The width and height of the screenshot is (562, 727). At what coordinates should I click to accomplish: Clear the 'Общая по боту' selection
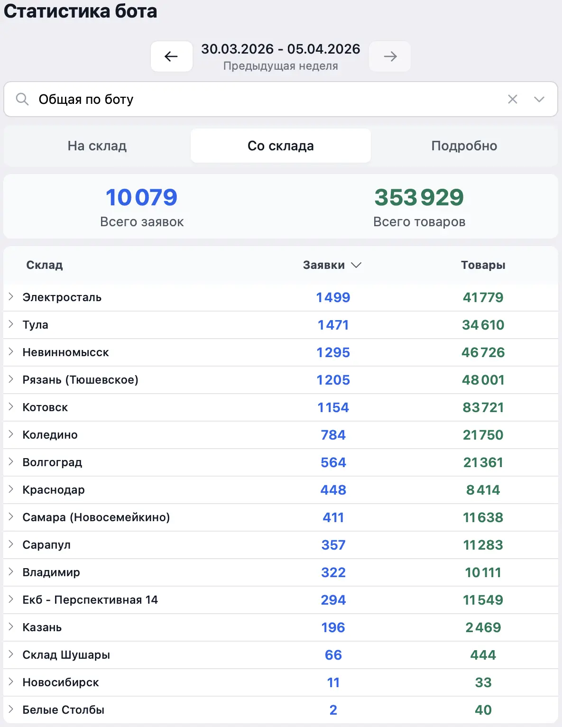tap(512, 99)
